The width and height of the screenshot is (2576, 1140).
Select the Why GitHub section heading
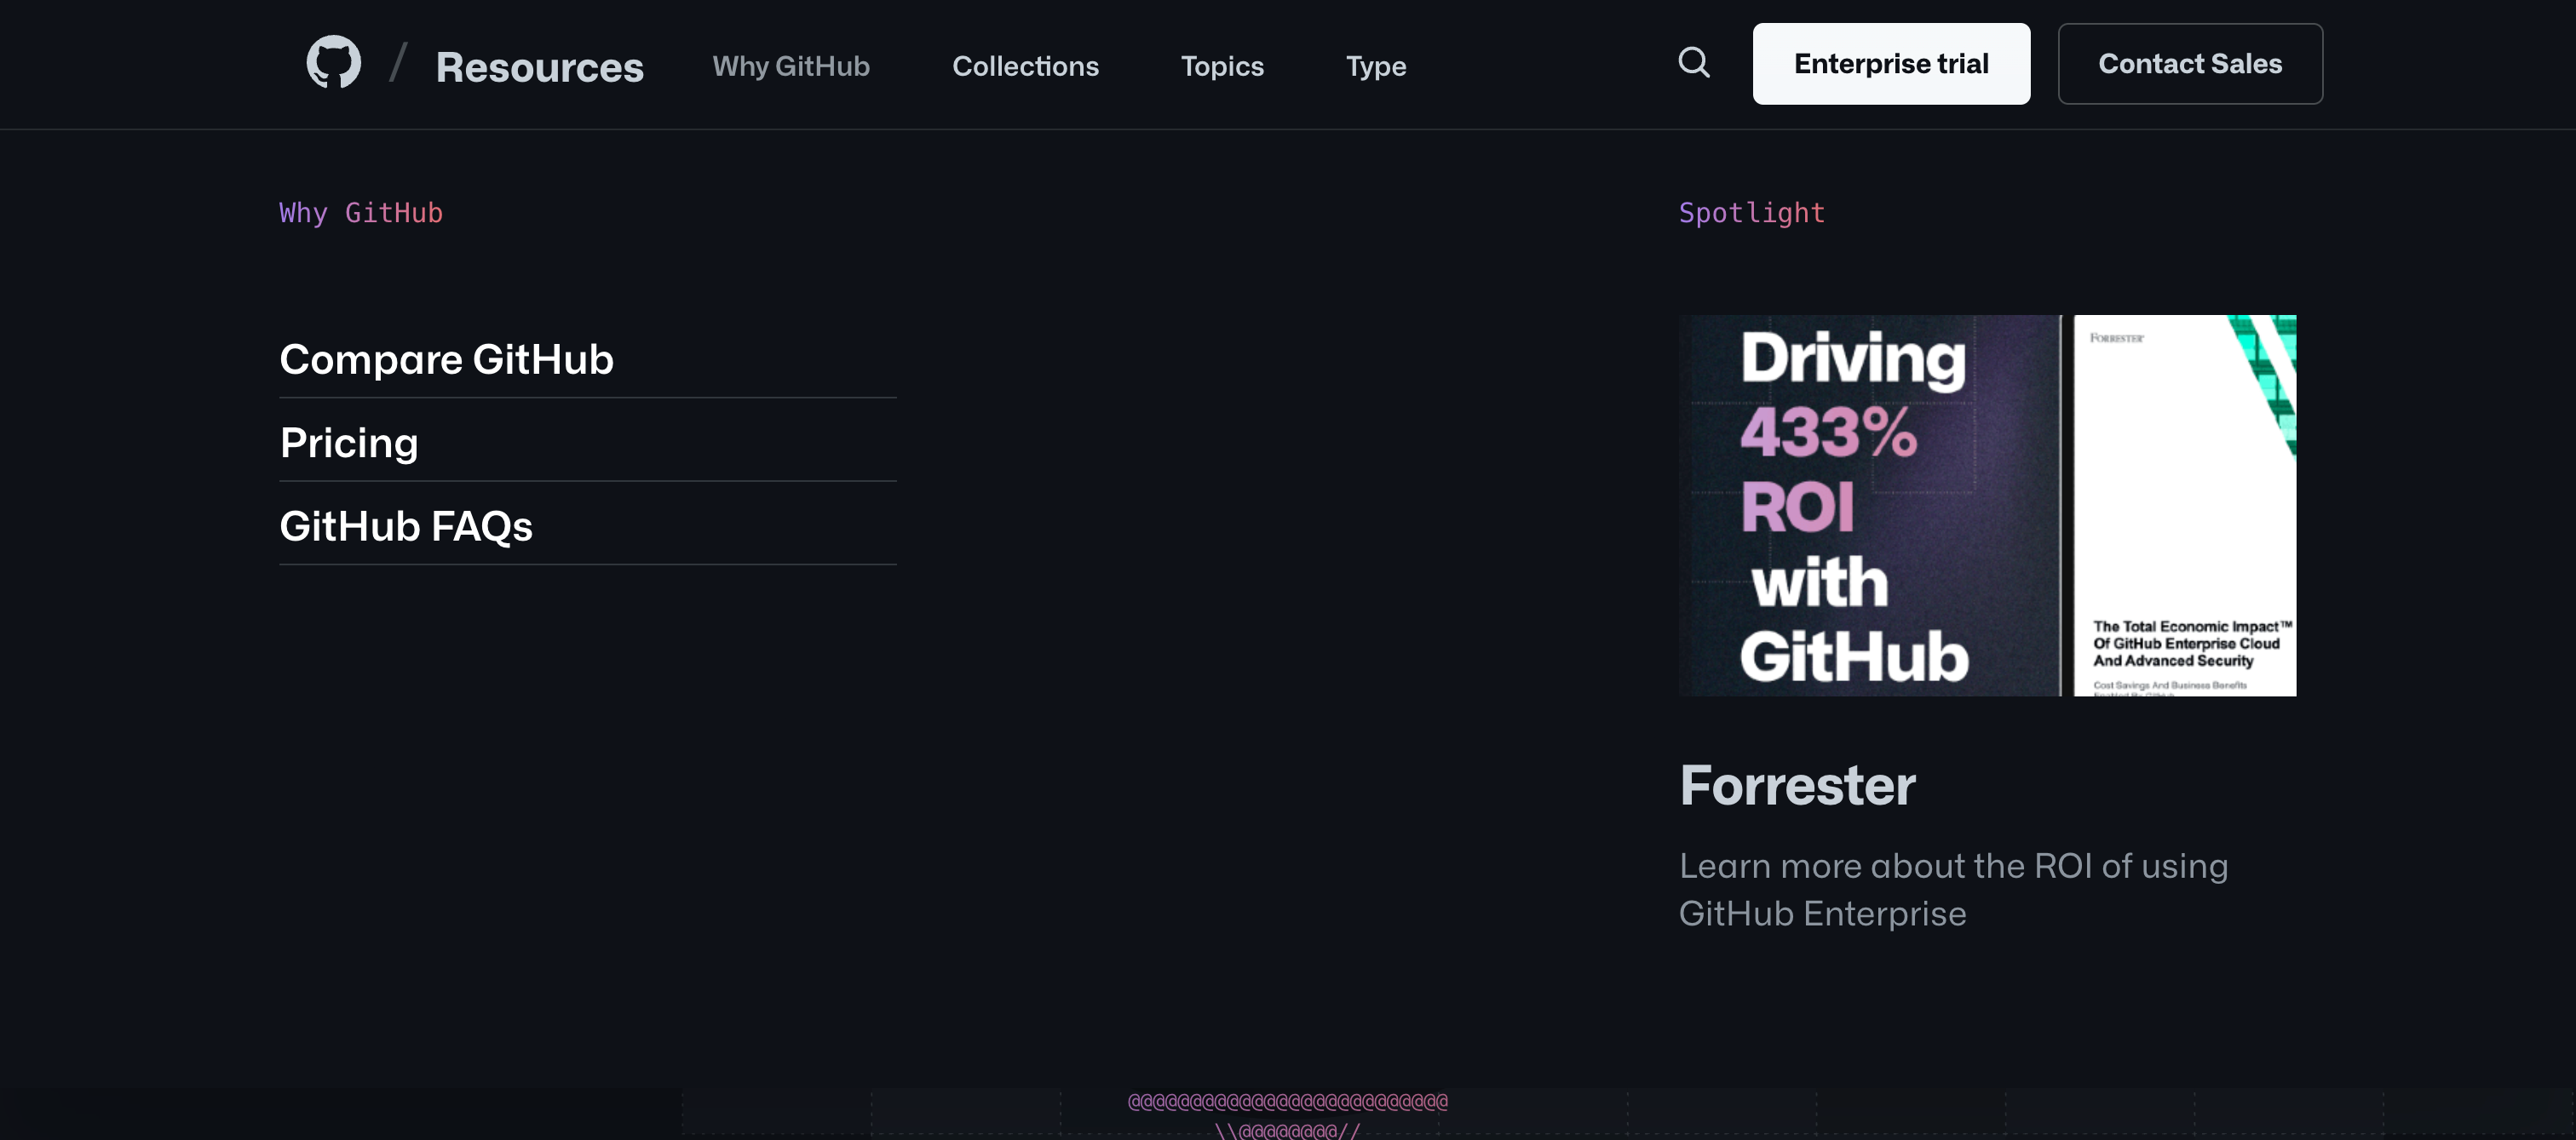(x=361, y=212)
